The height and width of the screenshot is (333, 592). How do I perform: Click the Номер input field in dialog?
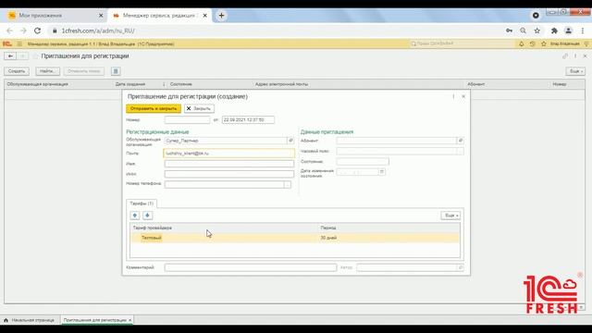click(187, 119)
